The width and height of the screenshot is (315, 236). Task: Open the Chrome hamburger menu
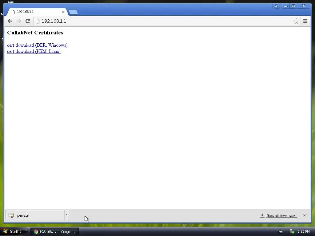tap(305, 21)
